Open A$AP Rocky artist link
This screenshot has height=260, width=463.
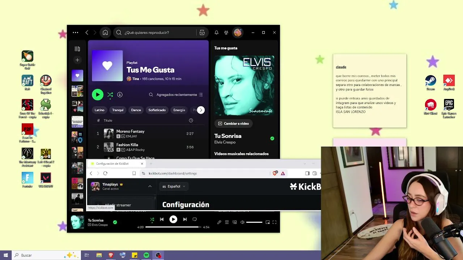click(x=135, y=150)
